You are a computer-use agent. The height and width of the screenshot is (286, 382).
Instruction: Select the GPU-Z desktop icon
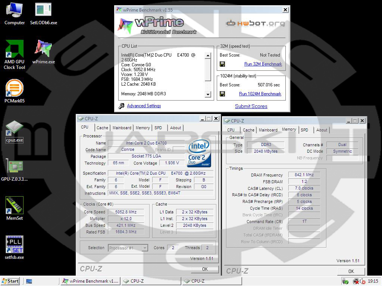click(15, 169)
